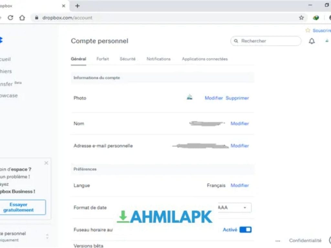Screen dimensions: 331x248
Task: Click Supprimer to remove photo
Action: tap(237, 98)
